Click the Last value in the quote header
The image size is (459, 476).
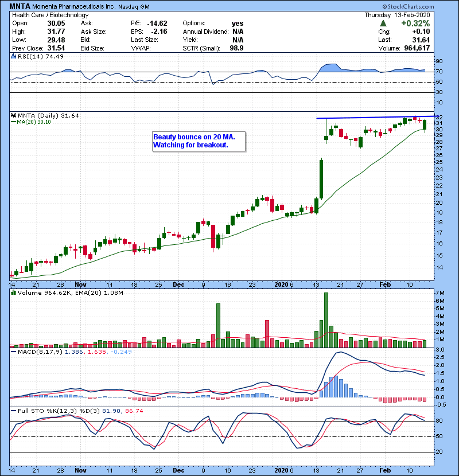(421, 40)
